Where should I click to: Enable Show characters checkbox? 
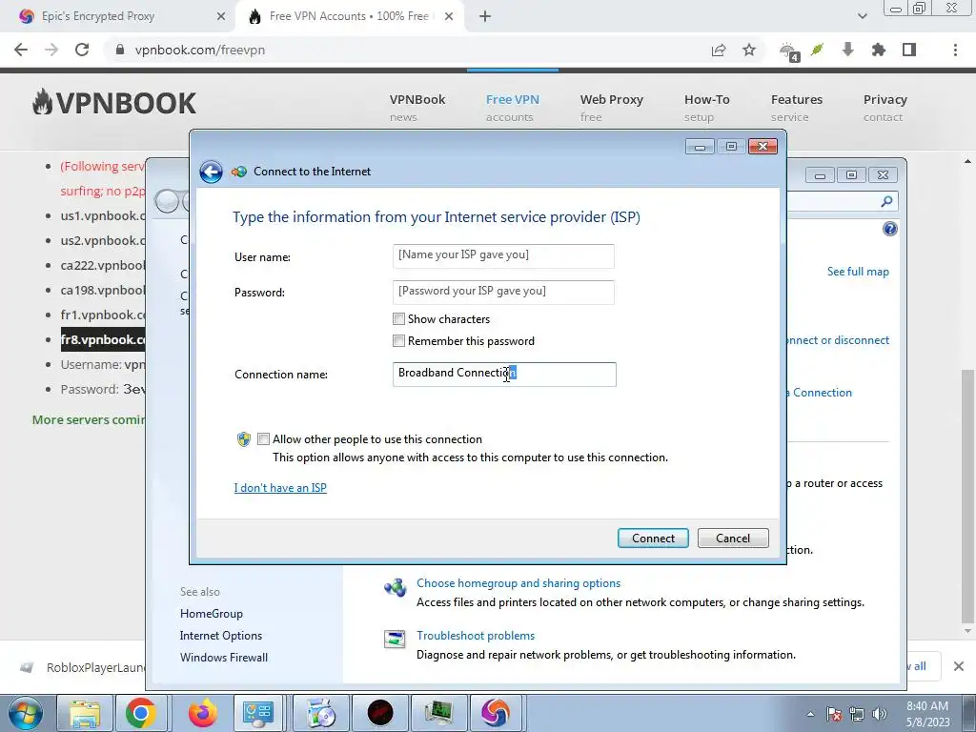[x=399, y=319]
